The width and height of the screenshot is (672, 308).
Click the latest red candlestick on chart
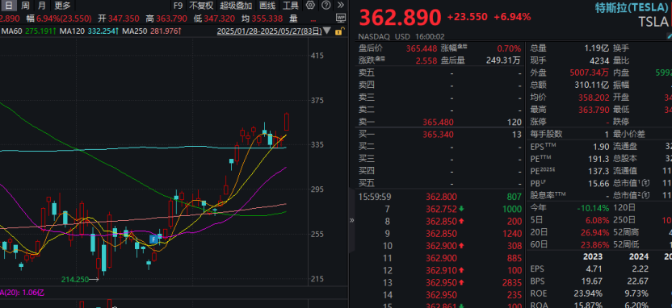pos(287,122)
